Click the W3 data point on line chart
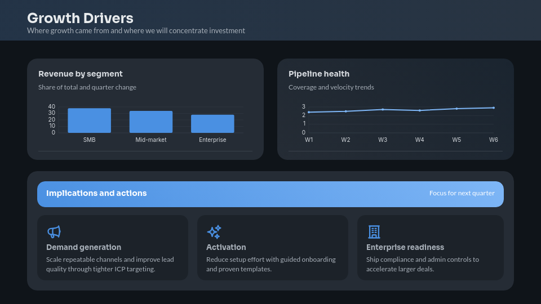Viewport: 541px width, 304px height. click(x=383, y=109)
